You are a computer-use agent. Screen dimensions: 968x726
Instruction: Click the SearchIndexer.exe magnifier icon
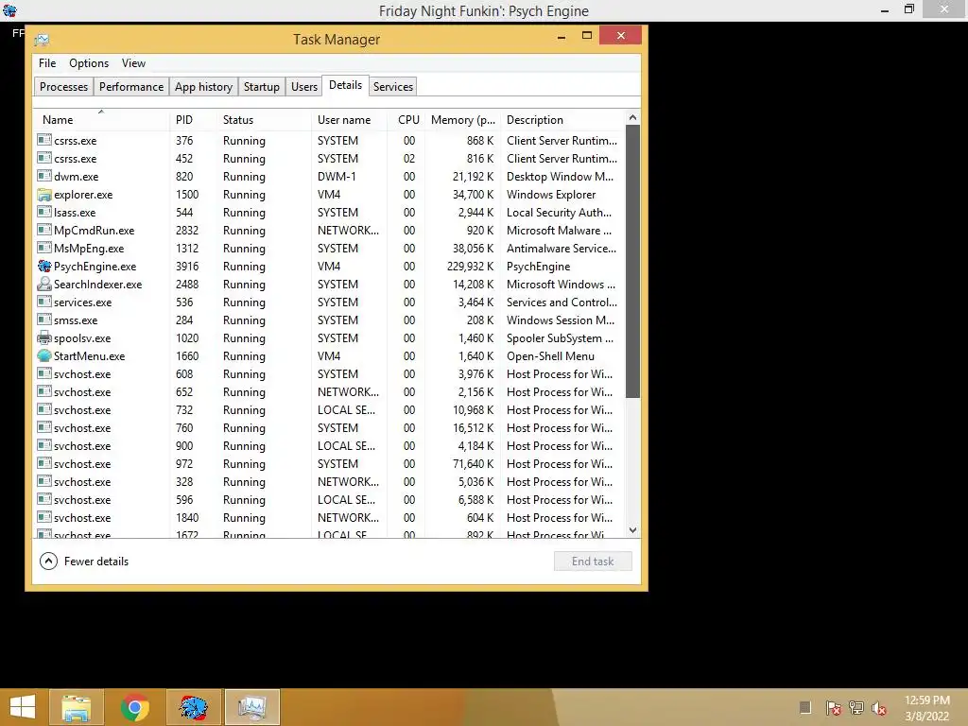(x=44, y=284)
